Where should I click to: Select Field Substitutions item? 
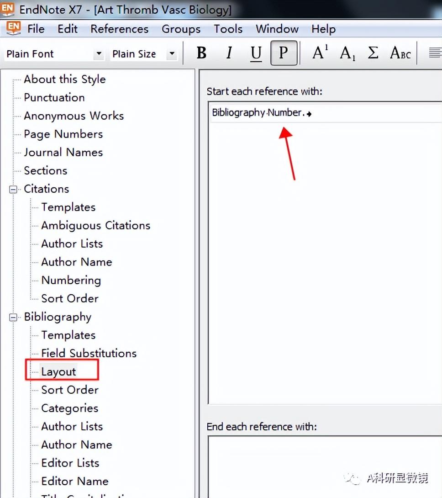pos(89,353)
